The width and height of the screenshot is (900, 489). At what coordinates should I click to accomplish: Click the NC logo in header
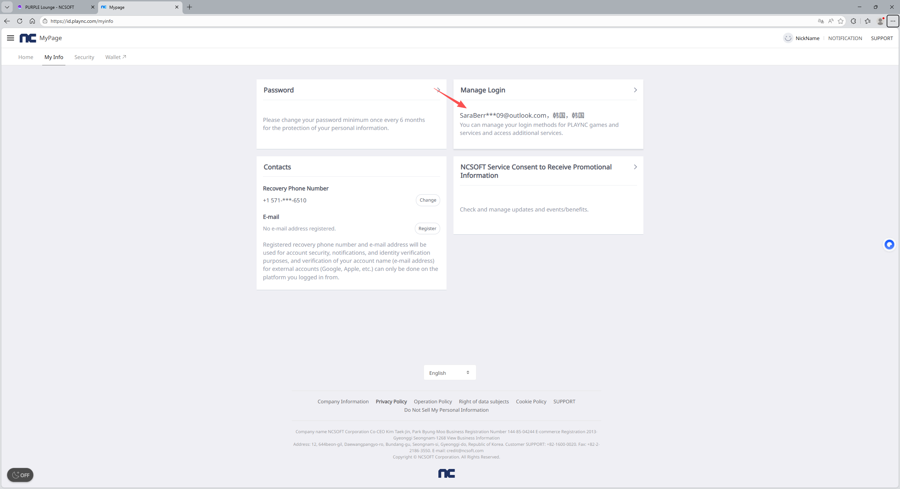pyautogui.click(x=28, y=38)
